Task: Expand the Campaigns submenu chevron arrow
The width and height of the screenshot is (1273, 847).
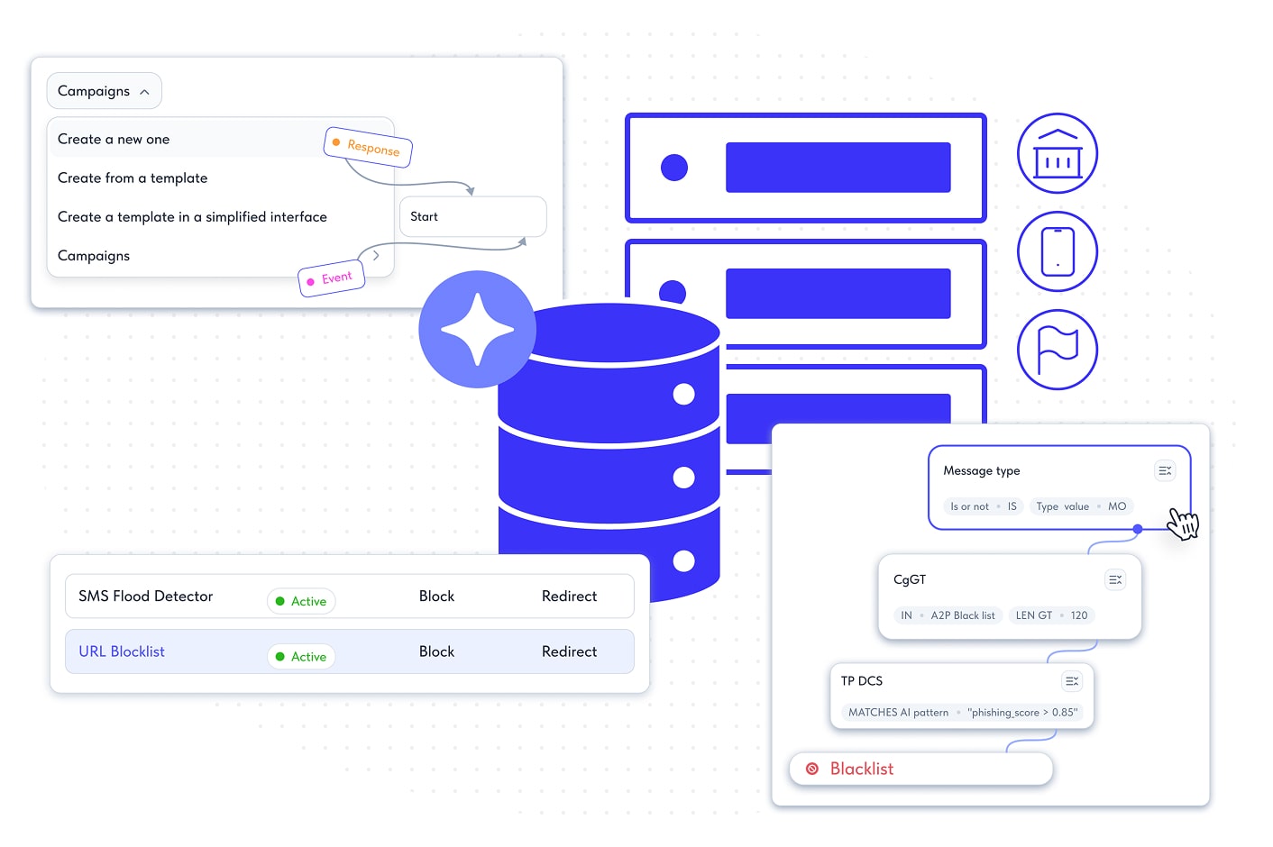Action: pyautogui.click(x=376, y=256)
